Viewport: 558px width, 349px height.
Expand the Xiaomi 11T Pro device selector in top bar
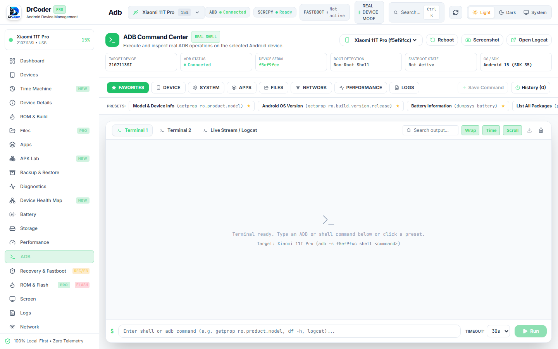[x=166, y=12]
